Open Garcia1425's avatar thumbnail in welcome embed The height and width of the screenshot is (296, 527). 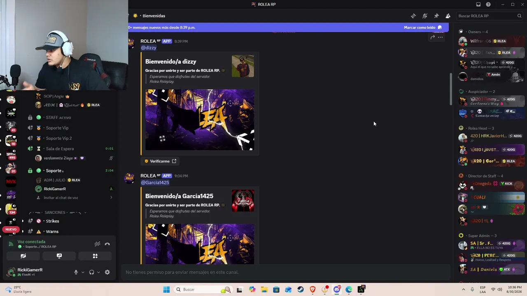(243, 201)
